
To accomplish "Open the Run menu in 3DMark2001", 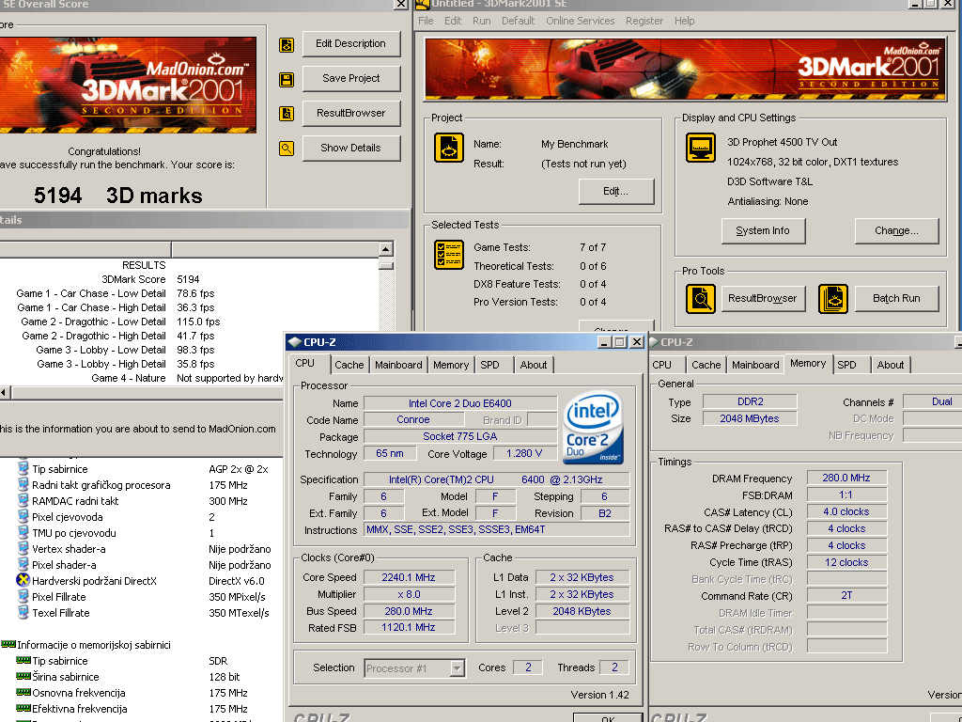I will [x=482, y=21].
